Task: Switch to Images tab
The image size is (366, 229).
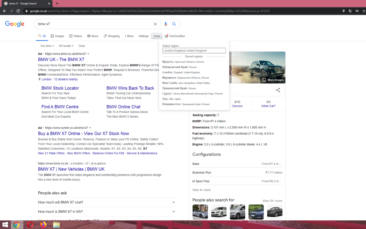Action: click(x=57, y=36)
